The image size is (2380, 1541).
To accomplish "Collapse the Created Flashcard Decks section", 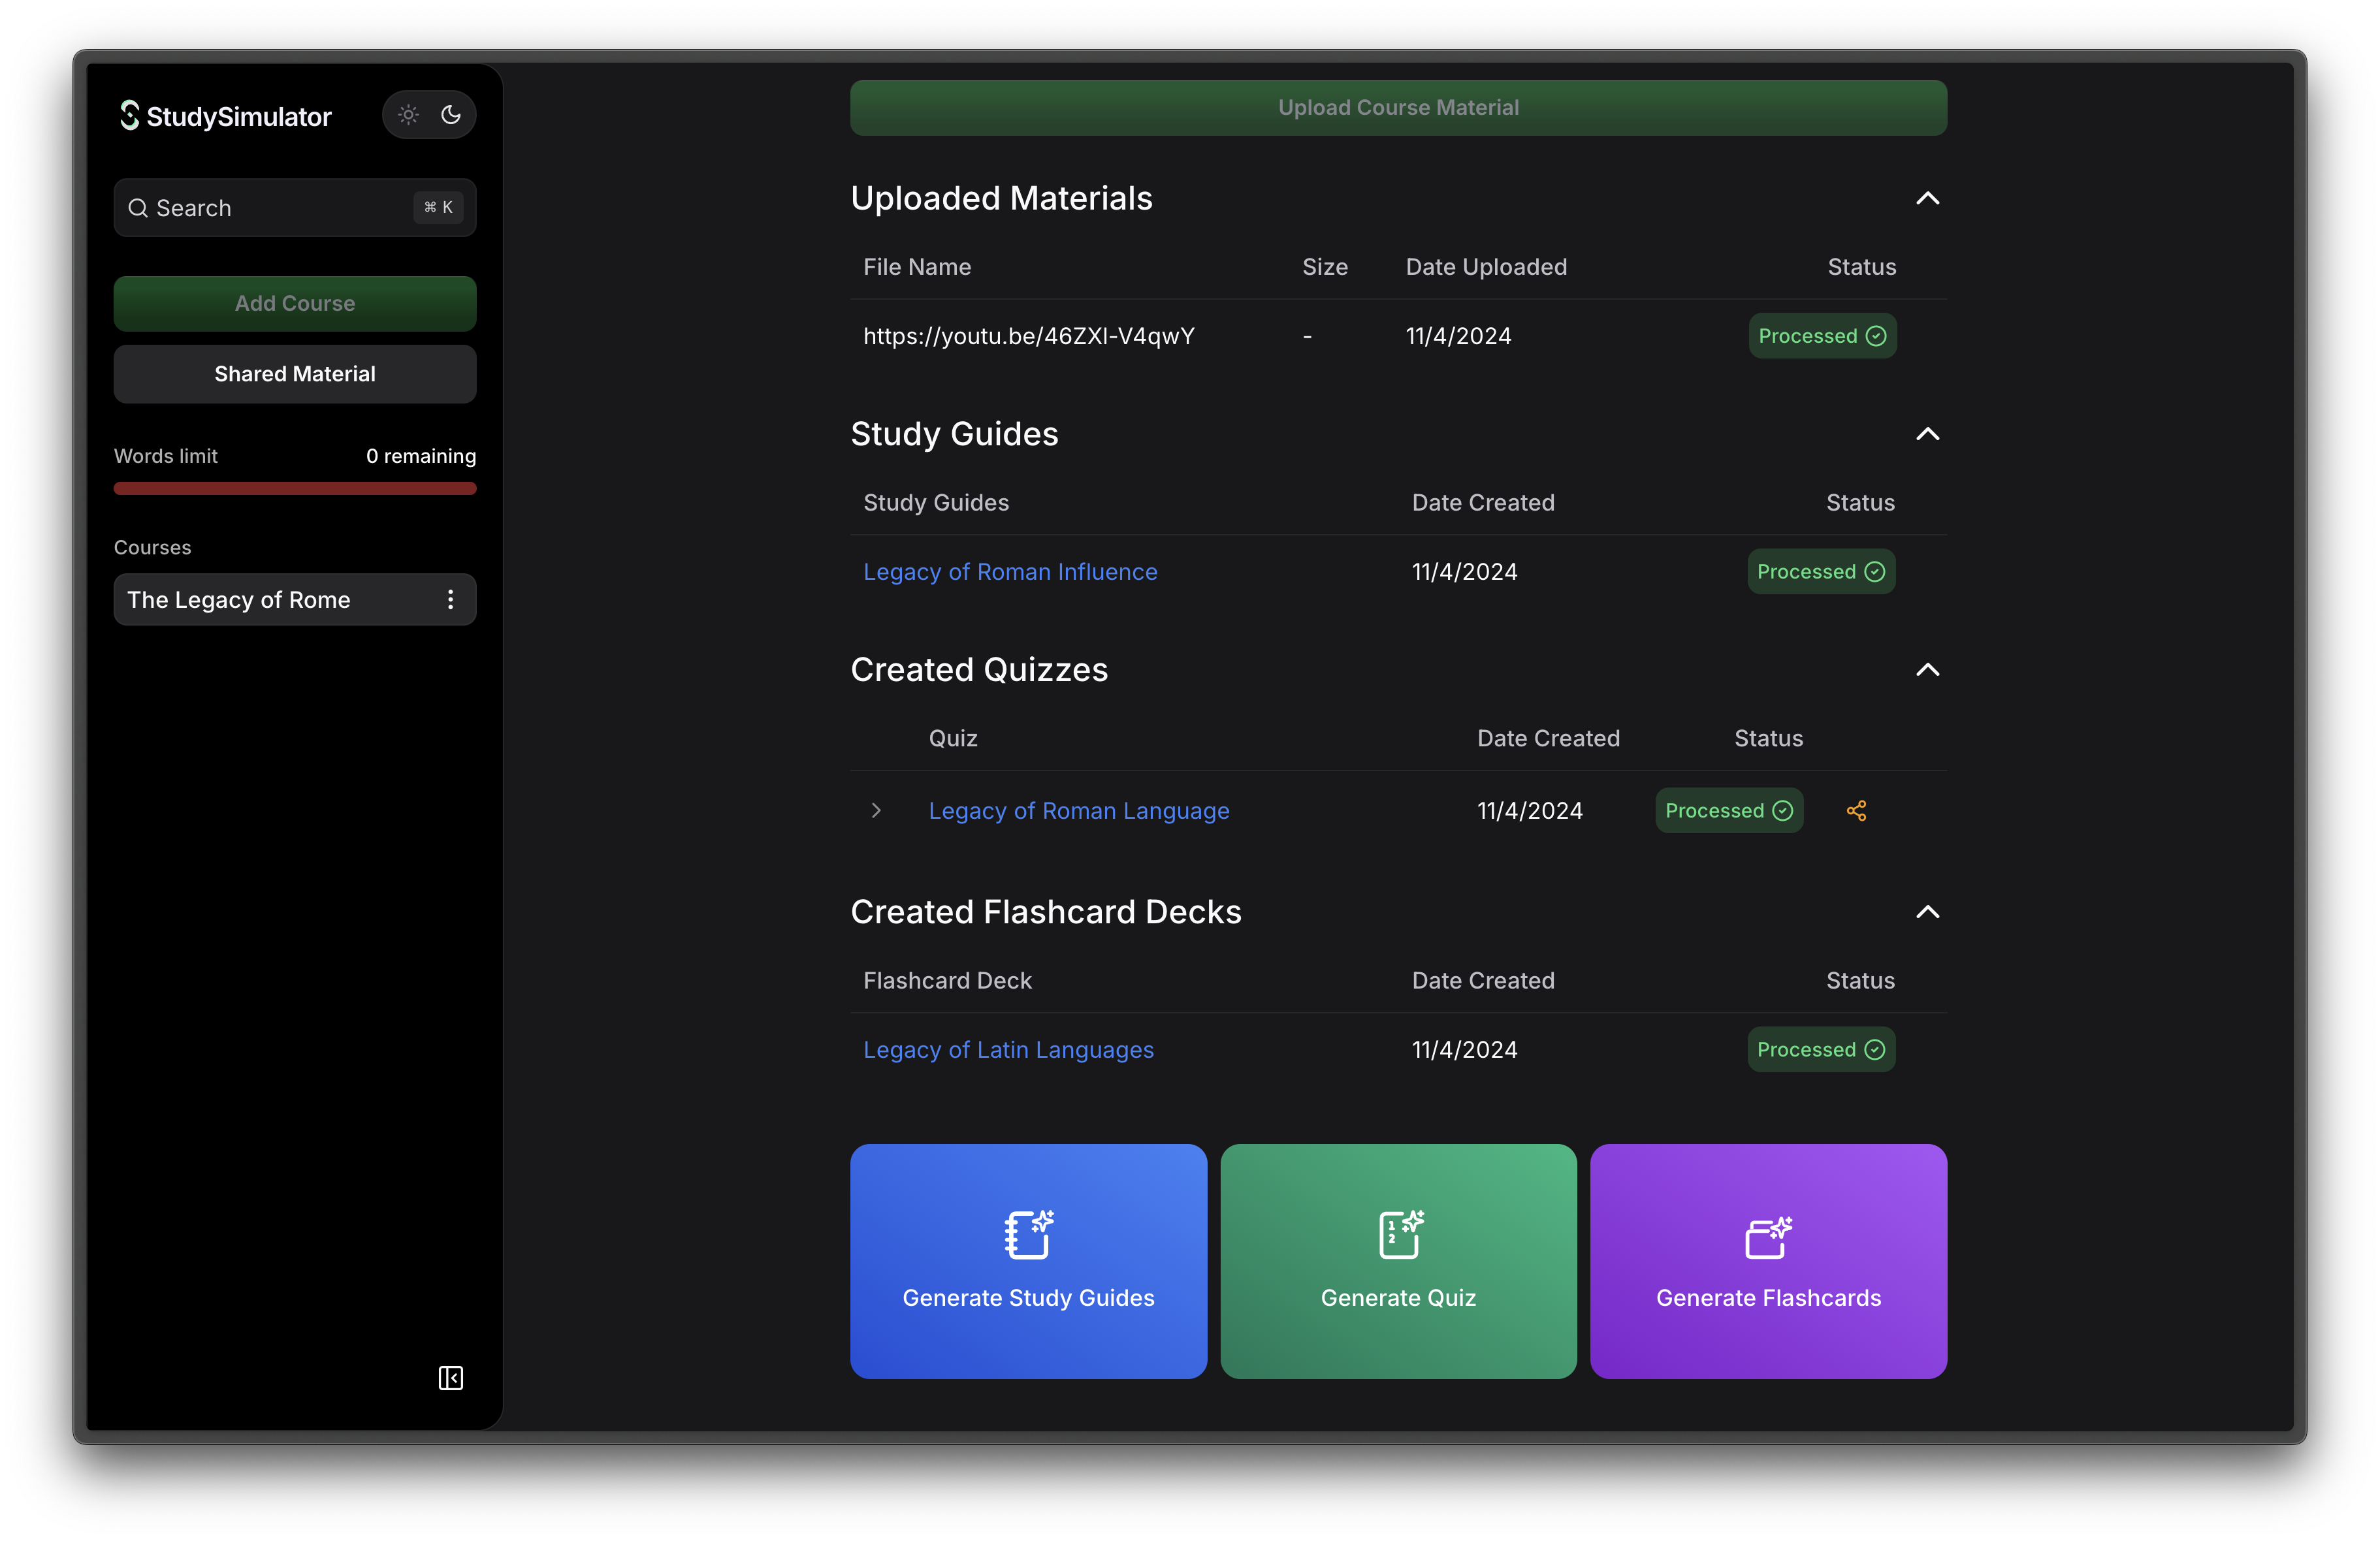I will 1927,912.
